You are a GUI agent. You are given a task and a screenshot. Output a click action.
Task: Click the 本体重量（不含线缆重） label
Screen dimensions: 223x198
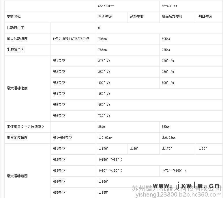(x=25, y=127)
